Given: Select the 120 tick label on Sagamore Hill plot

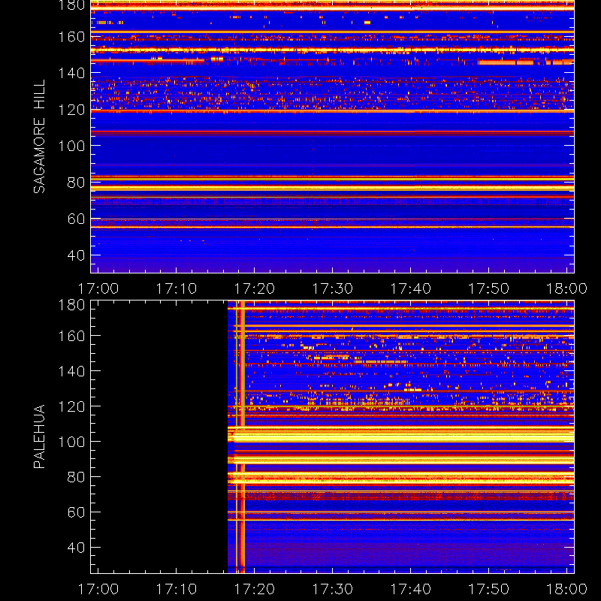Looking at the screenshot, I should (71, 110).
